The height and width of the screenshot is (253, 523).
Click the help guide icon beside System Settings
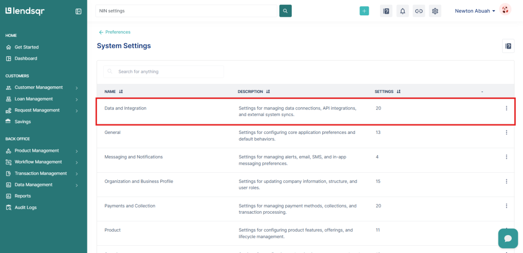click(508, 46)
